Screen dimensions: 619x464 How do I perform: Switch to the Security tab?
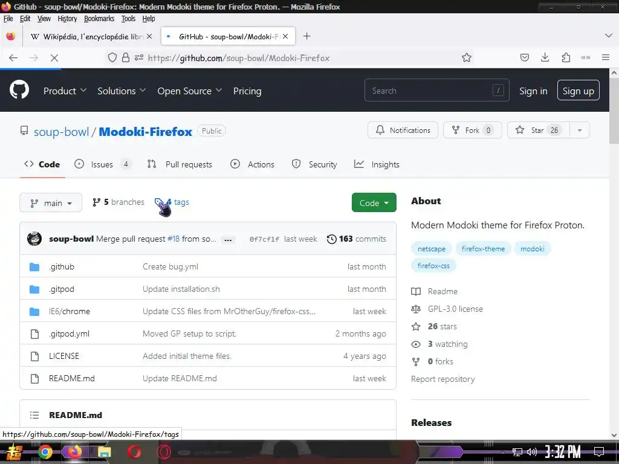[314, 164]
